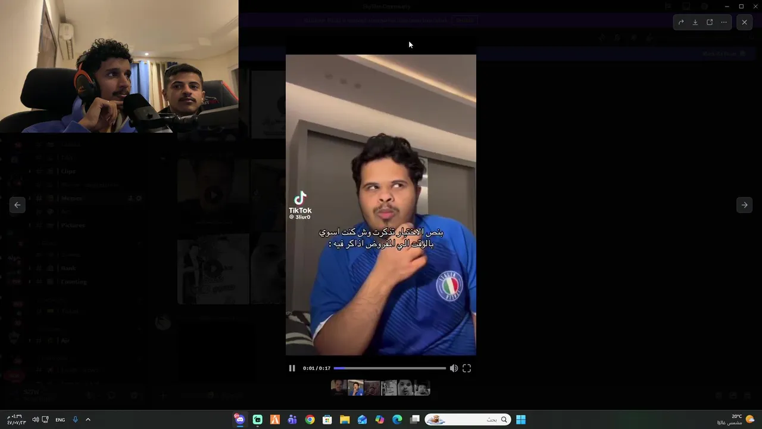
Task: Open Copilot from the taskbar
Action: point(380,419)
